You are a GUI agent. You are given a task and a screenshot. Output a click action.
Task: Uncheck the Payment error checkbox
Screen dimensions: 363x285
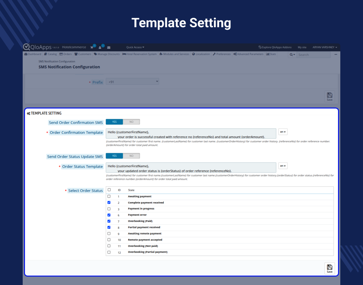[109, 215]
